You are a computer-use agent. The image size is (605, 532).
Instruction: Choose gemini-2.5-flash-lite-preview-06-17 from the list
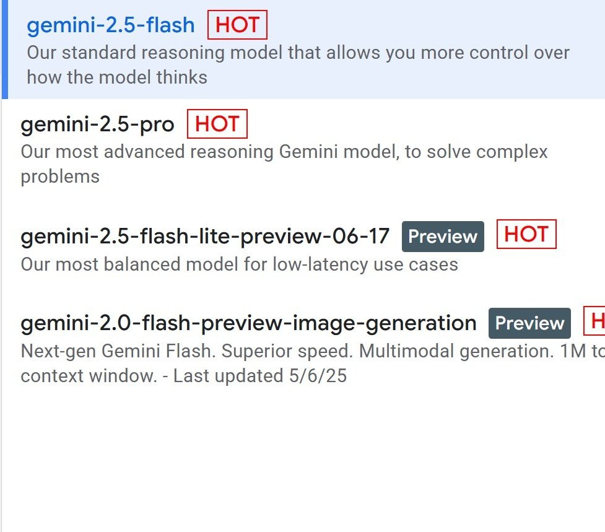204,236
